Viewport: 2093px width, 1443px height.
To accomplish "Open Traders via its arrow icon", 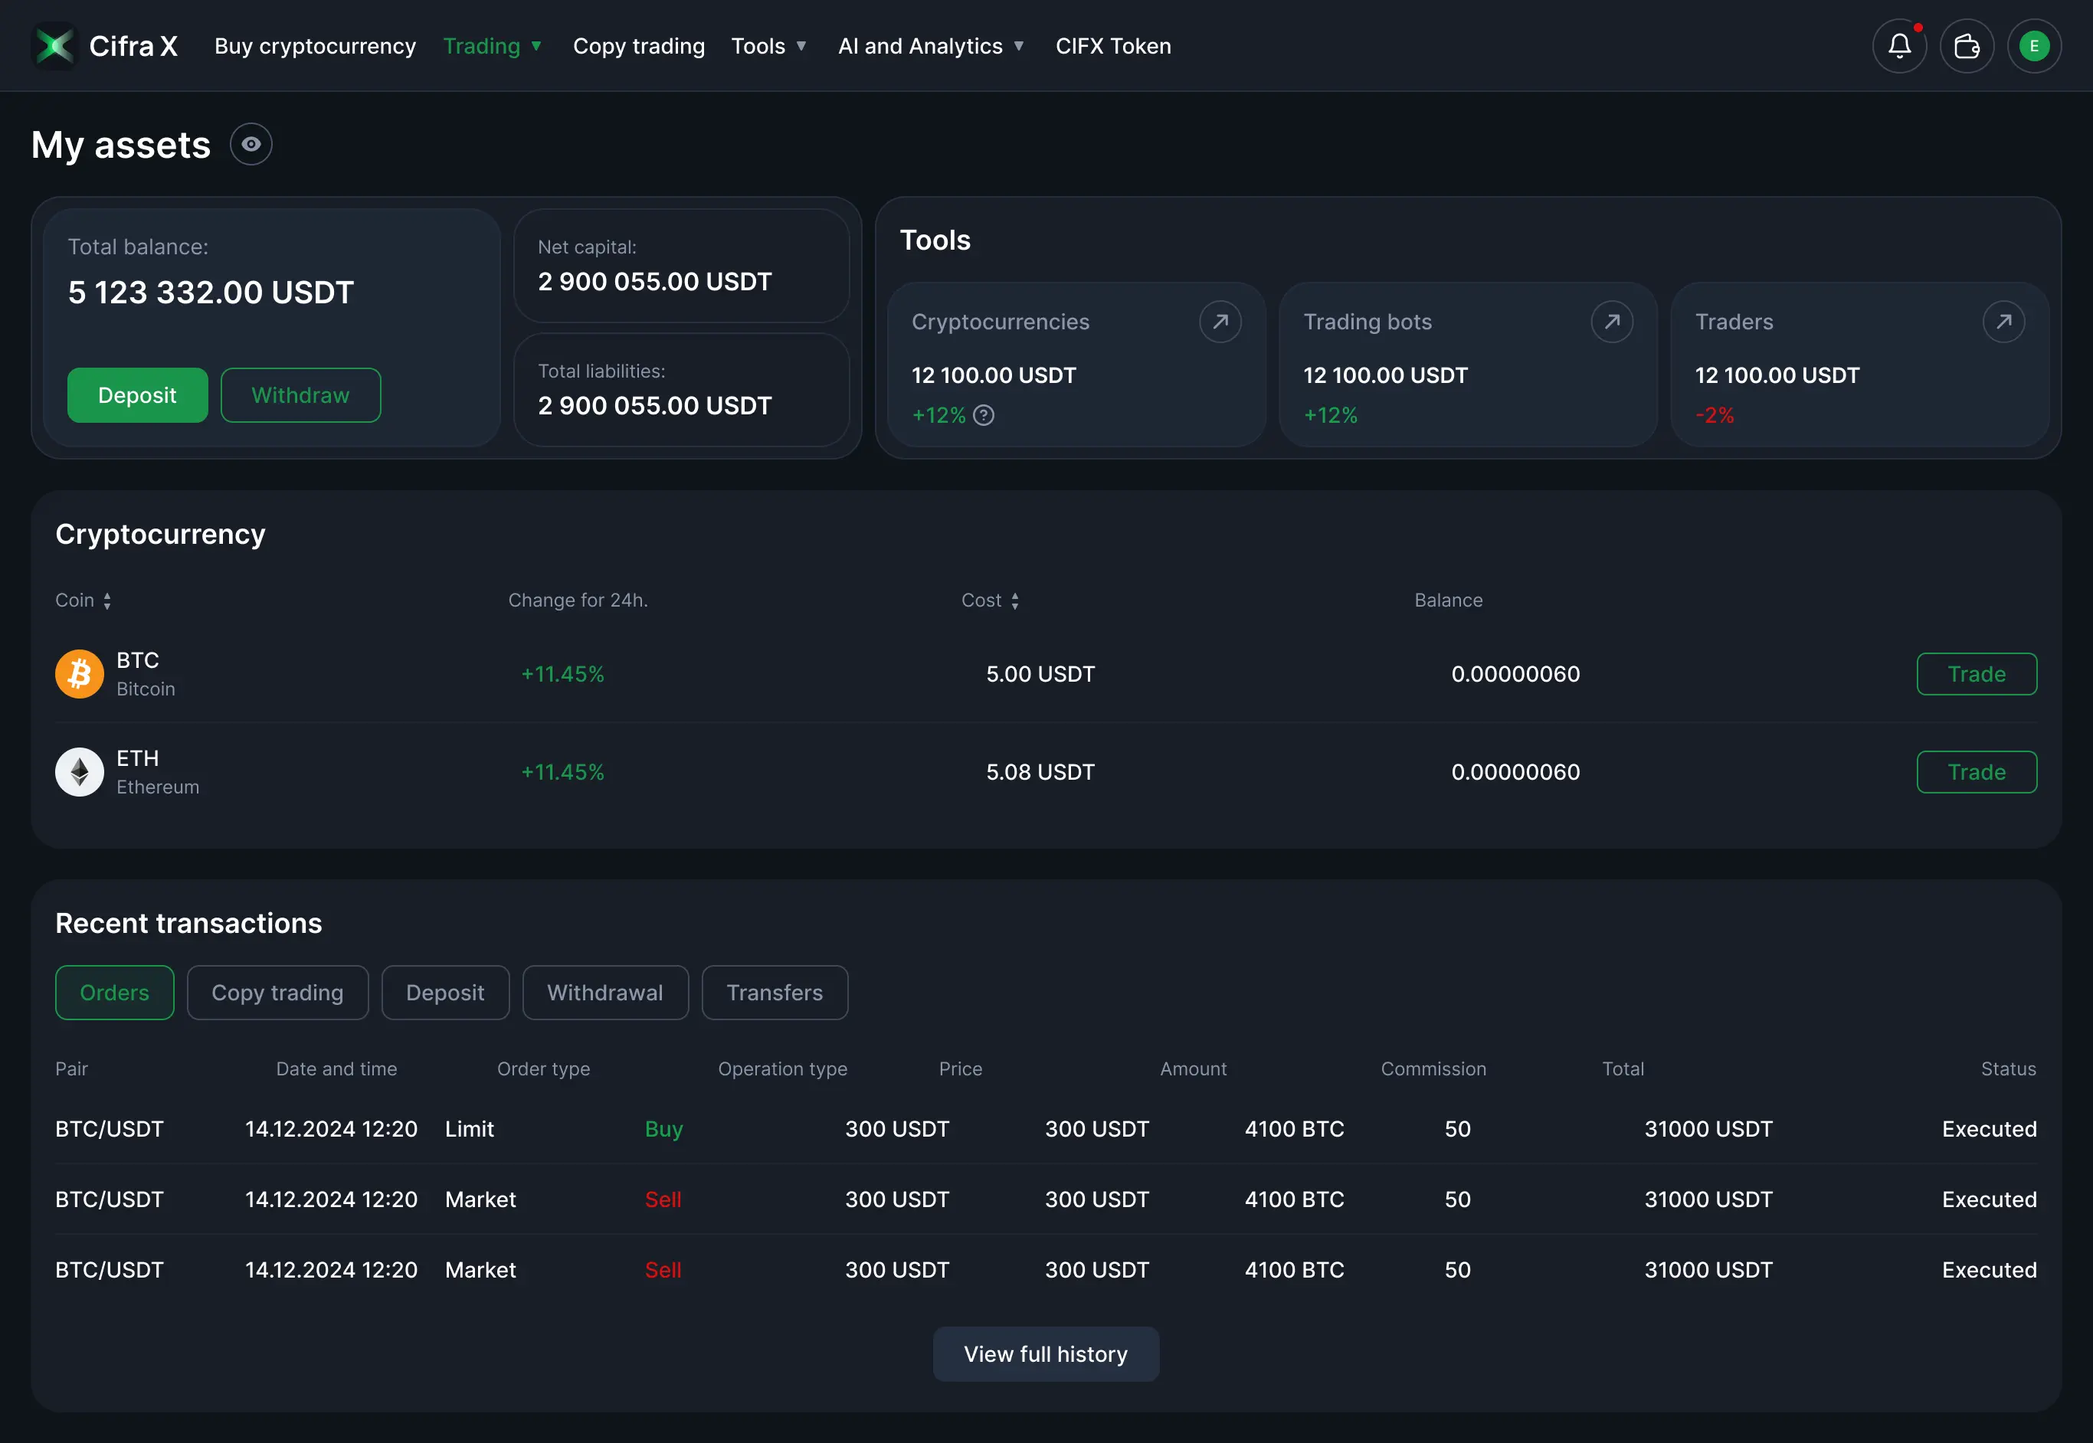I will 2004,321.
